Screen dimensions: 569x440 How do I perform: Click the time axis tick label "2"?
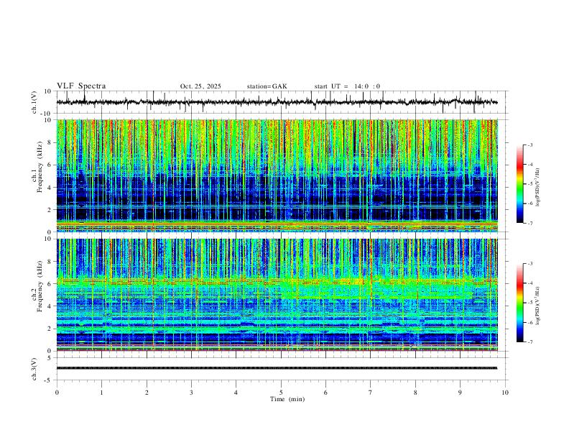[x=147, y=393]
